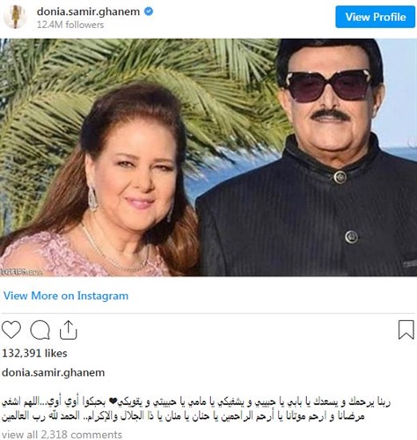
Task: Click the donia.samir.ghanem caption author name
Action: (53, 373)
